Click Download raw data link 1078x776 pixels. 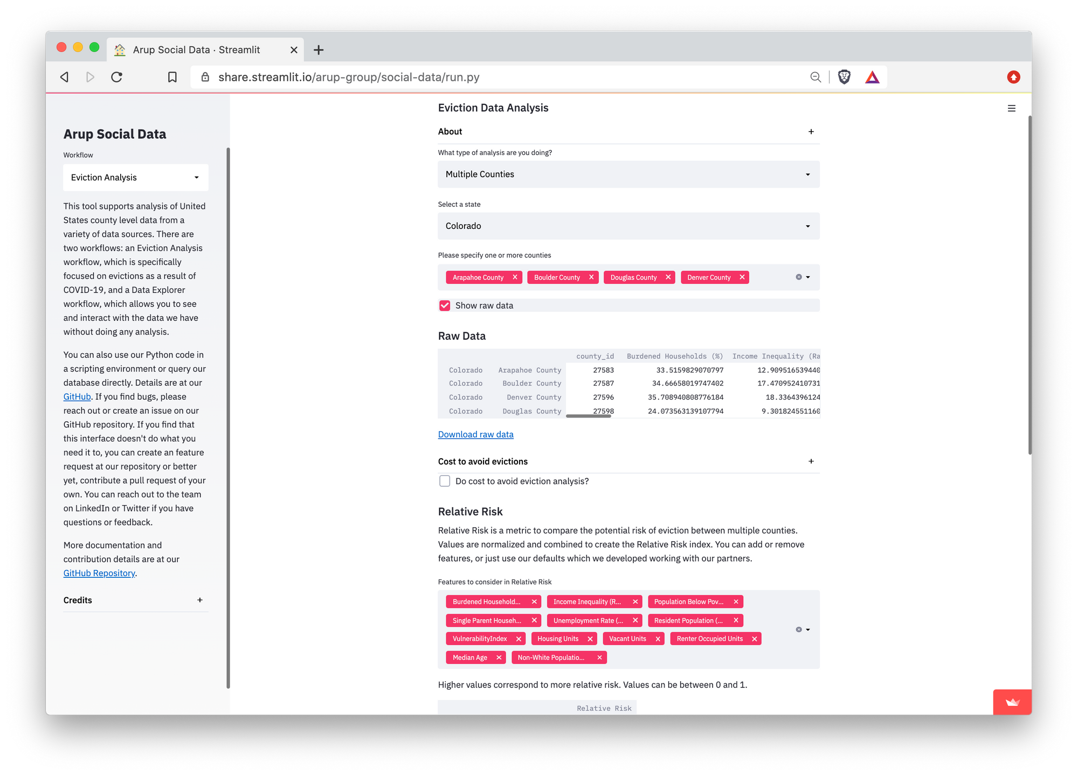(x=475, y=435)
